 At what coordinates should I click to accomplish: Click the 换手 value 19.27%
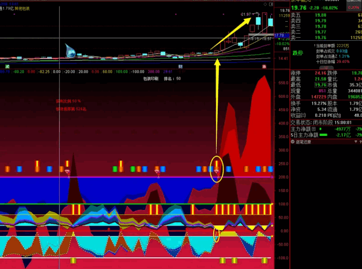tap(319, 104)
